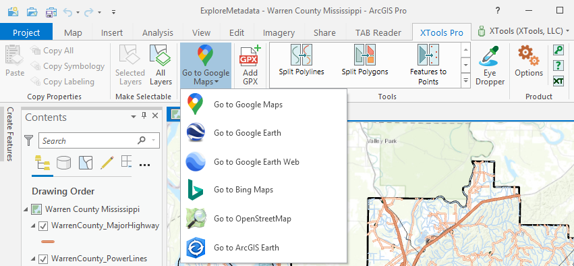Choose Go to Bing Maps menu entry

(264, 190)
